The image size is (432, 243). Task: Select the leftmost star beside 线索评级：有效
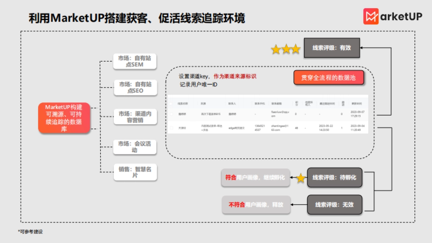(x=276, y=48)
